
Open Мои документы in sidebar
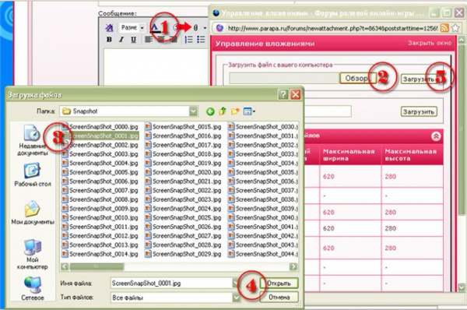(32, 213)
